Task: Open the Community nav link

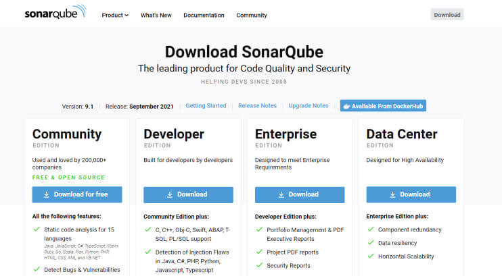Action: click(x=251, y=15)
